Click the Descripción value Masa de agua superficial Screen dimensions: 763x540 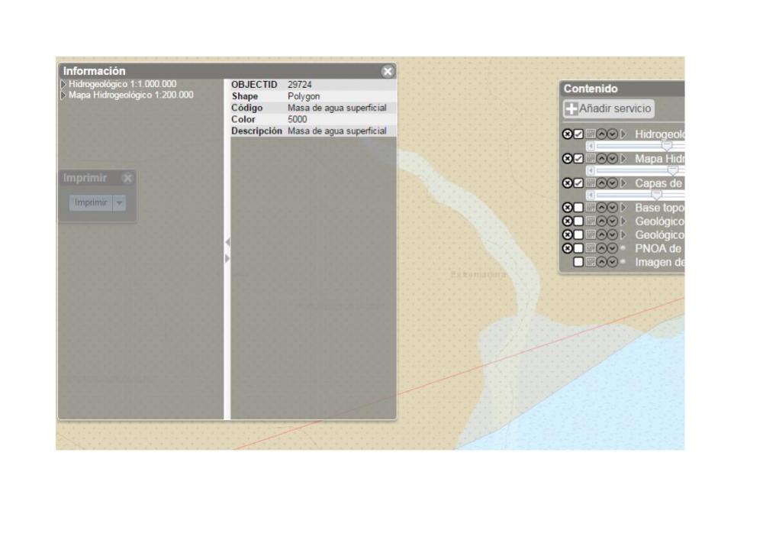click(x=336, y=131)
